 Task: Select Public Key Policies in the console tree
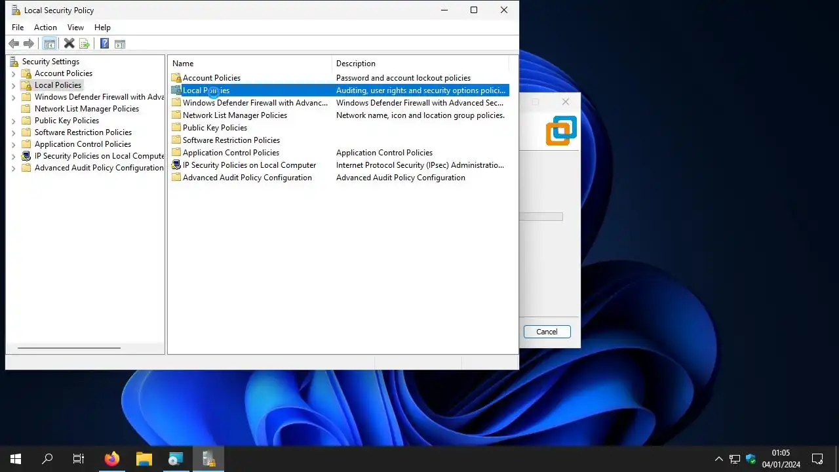tap(67, 121)
